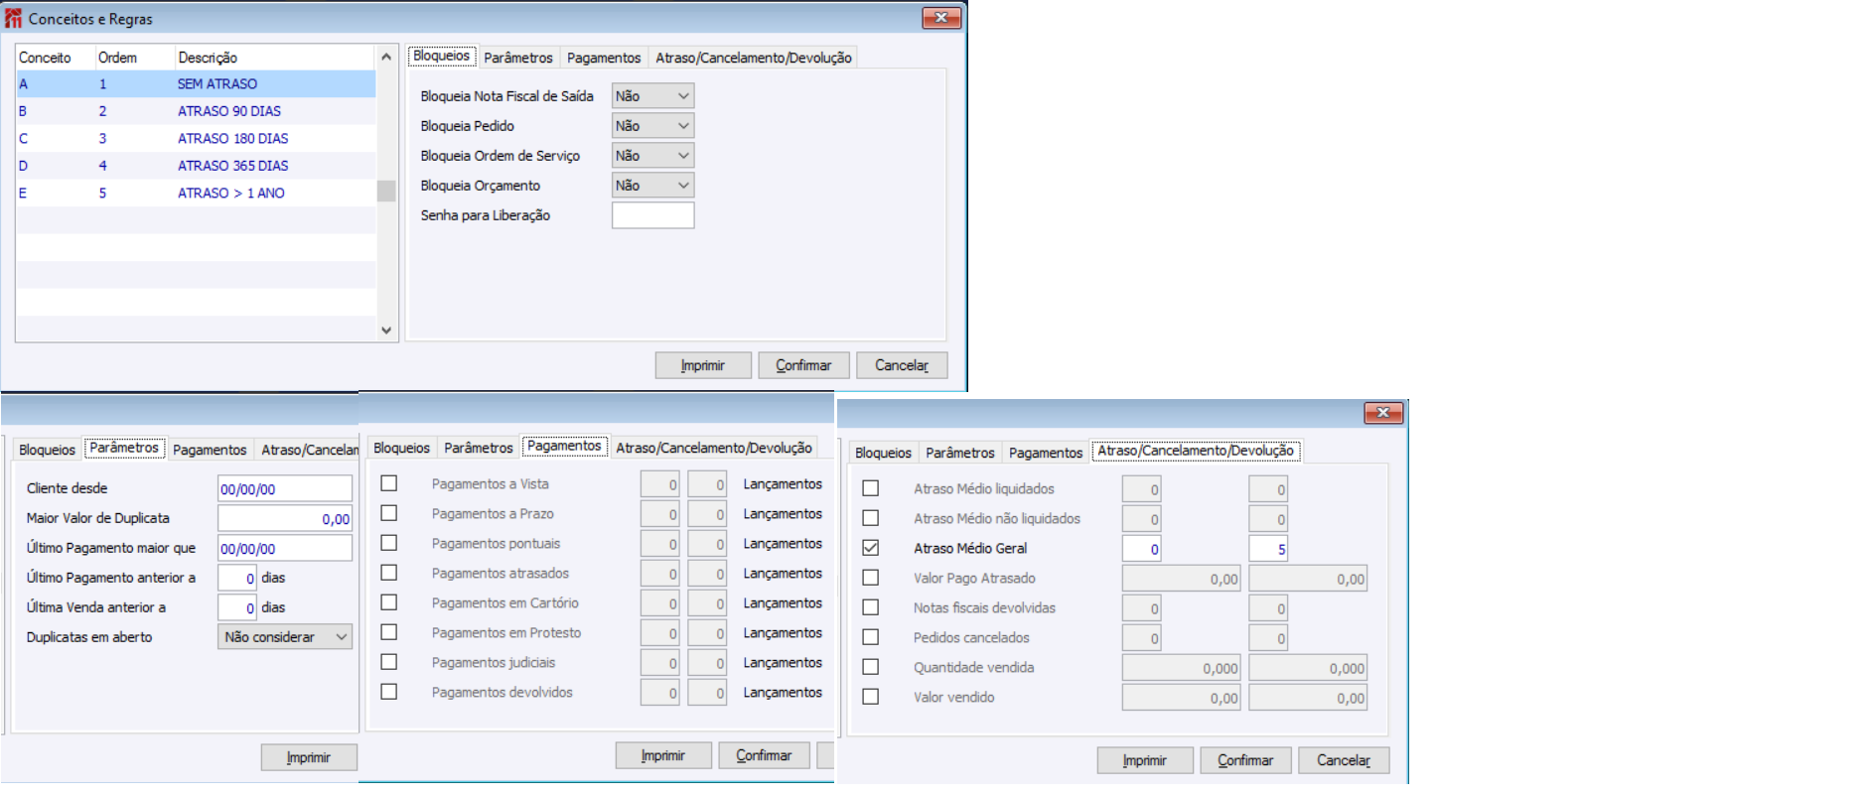Select the ATRASO 365 DIAS row

196,166
